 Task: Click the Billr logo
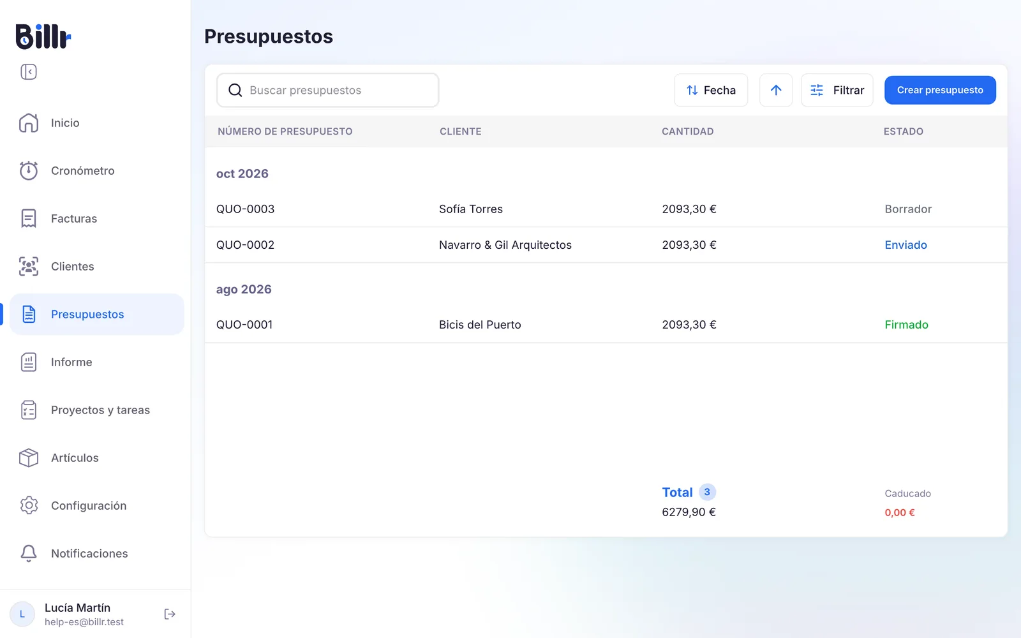43,36
